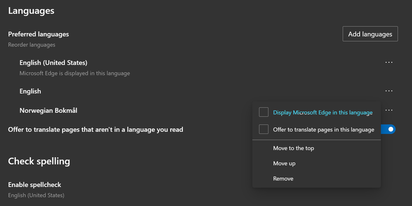Click Offer to translate pages setting label
Image resolution: width=412 pixels, height=206 pixels.
pos(96,130)
